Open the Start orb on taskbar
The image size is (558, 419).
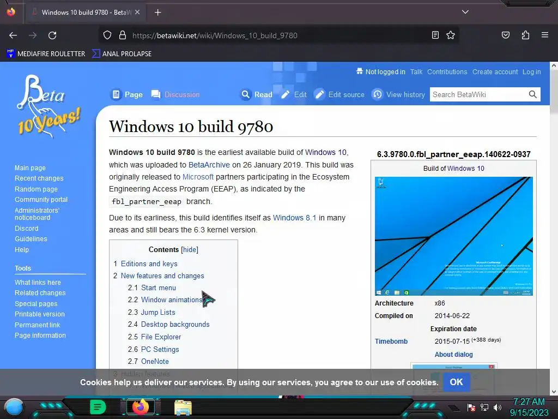click(14, 407)
